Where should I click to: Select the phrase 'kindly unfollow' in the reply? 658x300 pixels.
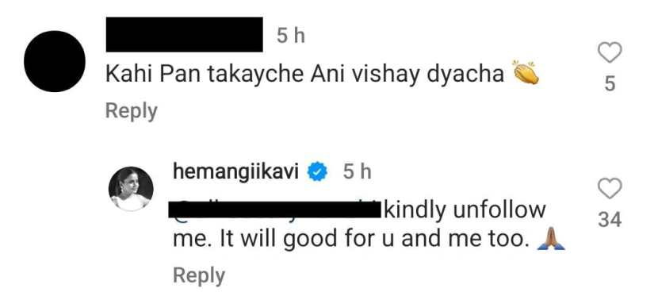pos(465,210)
